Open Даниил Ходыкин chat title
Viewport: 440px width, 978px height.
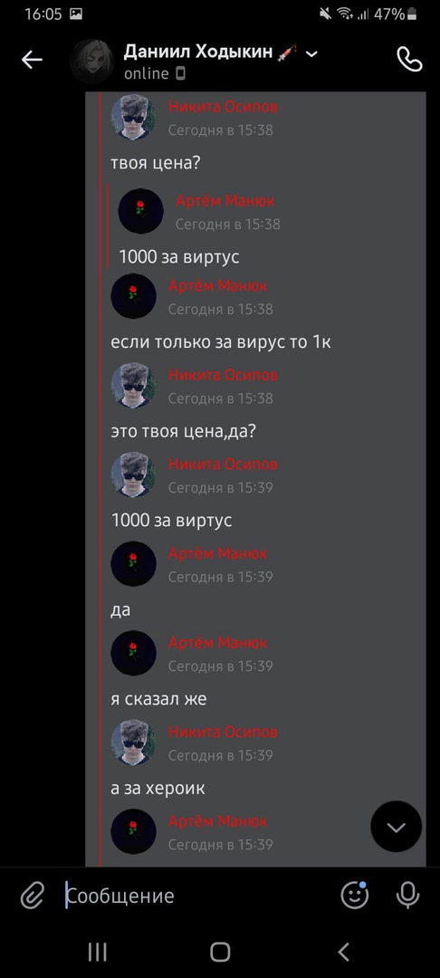[198, 53]
